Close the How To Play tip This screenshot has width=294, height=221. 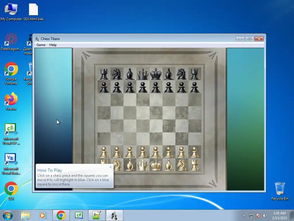click(111, 167)
